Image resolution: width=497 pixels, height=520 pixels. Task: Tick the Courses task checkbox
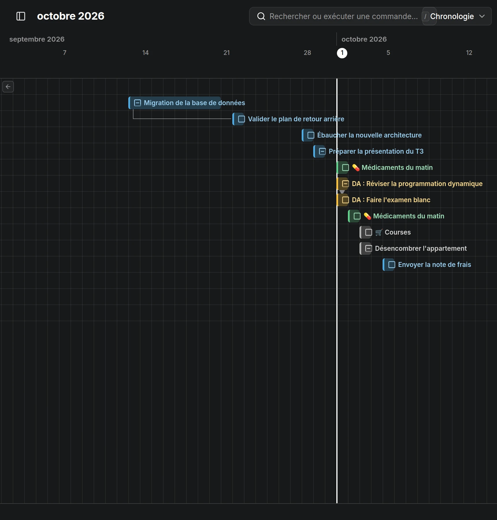(369, 232)
